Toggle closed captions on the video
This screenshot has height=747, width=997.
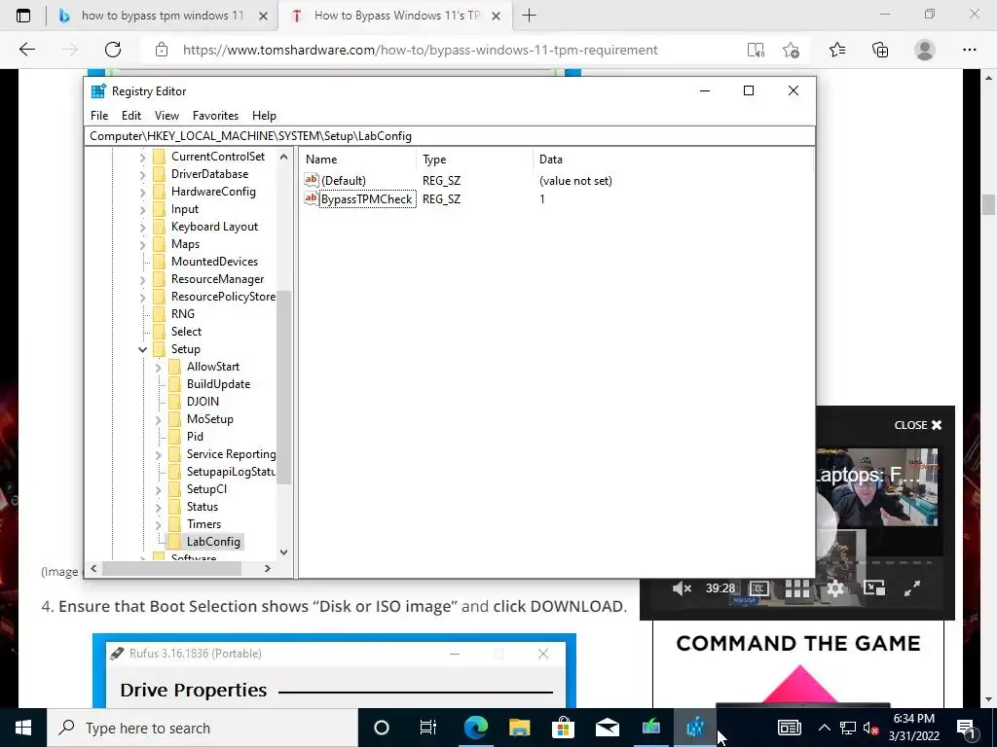(x=758, y=588)
